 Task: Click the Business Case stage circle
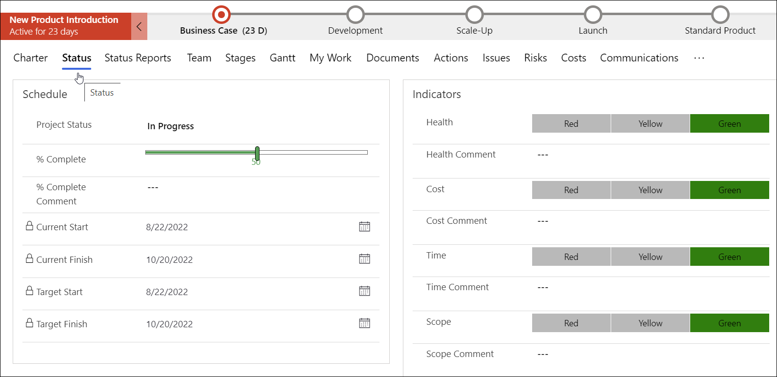point(221,15)
